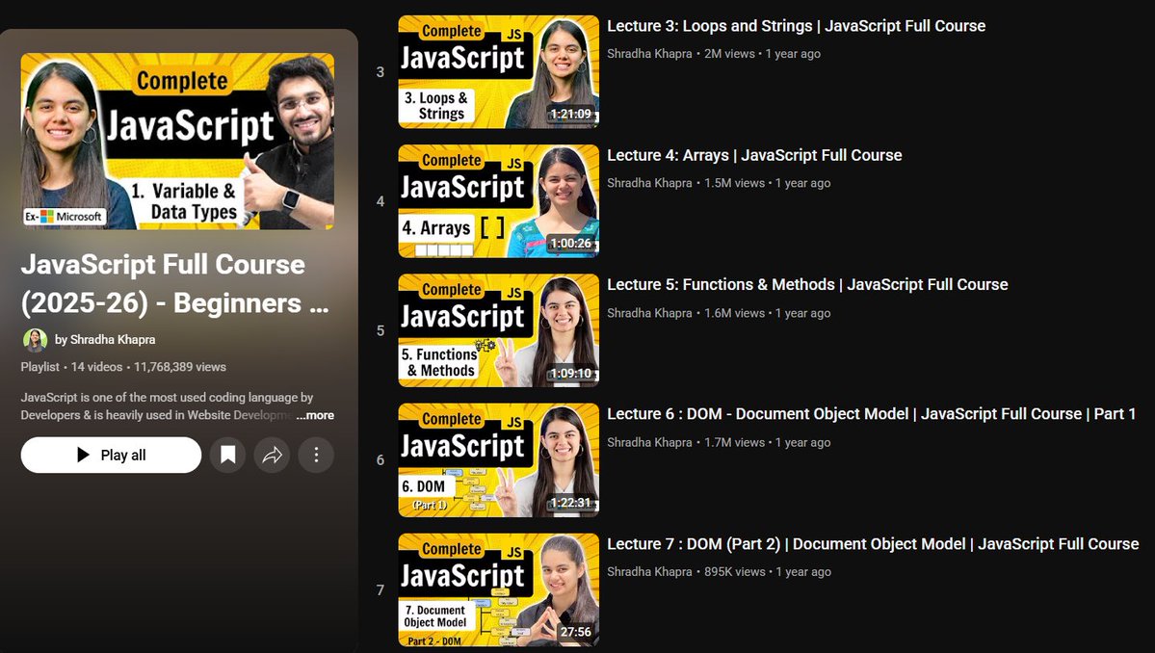Open Shradha Khapra channel avatar in playlist panel

[35, 339]
